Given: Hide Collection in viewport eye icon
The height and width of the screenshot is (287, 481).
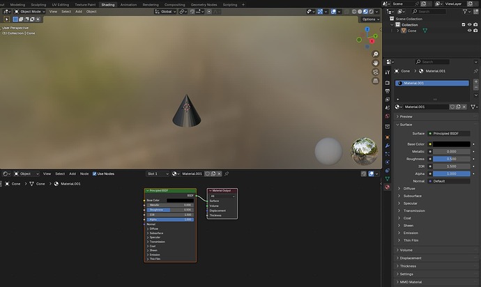Looking at the screenshot, I should point(469,24).
